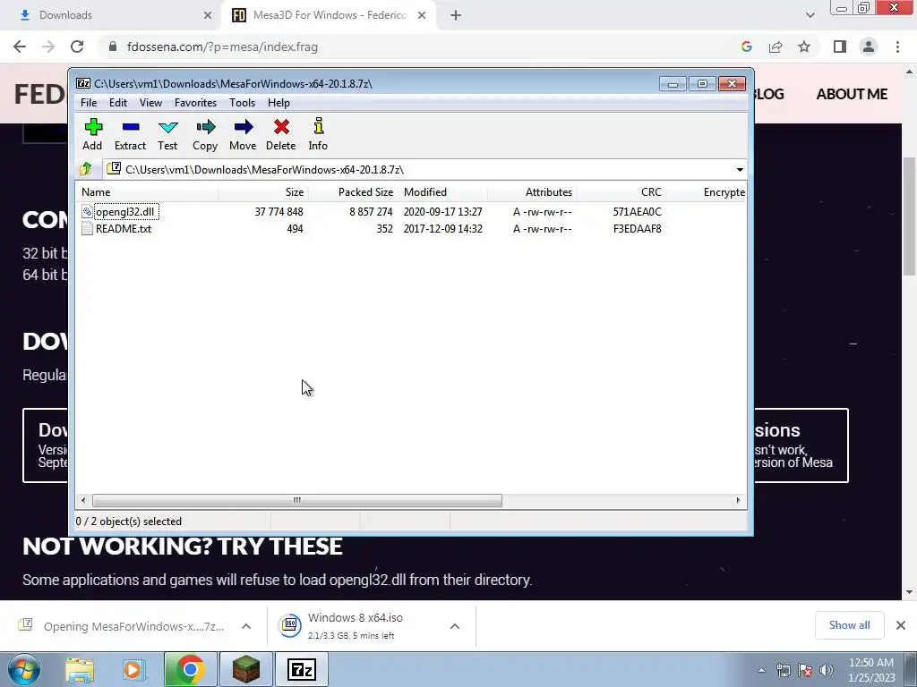917x687 pixels.
Task: Open the Favorites menu
Action: point(195,103)
